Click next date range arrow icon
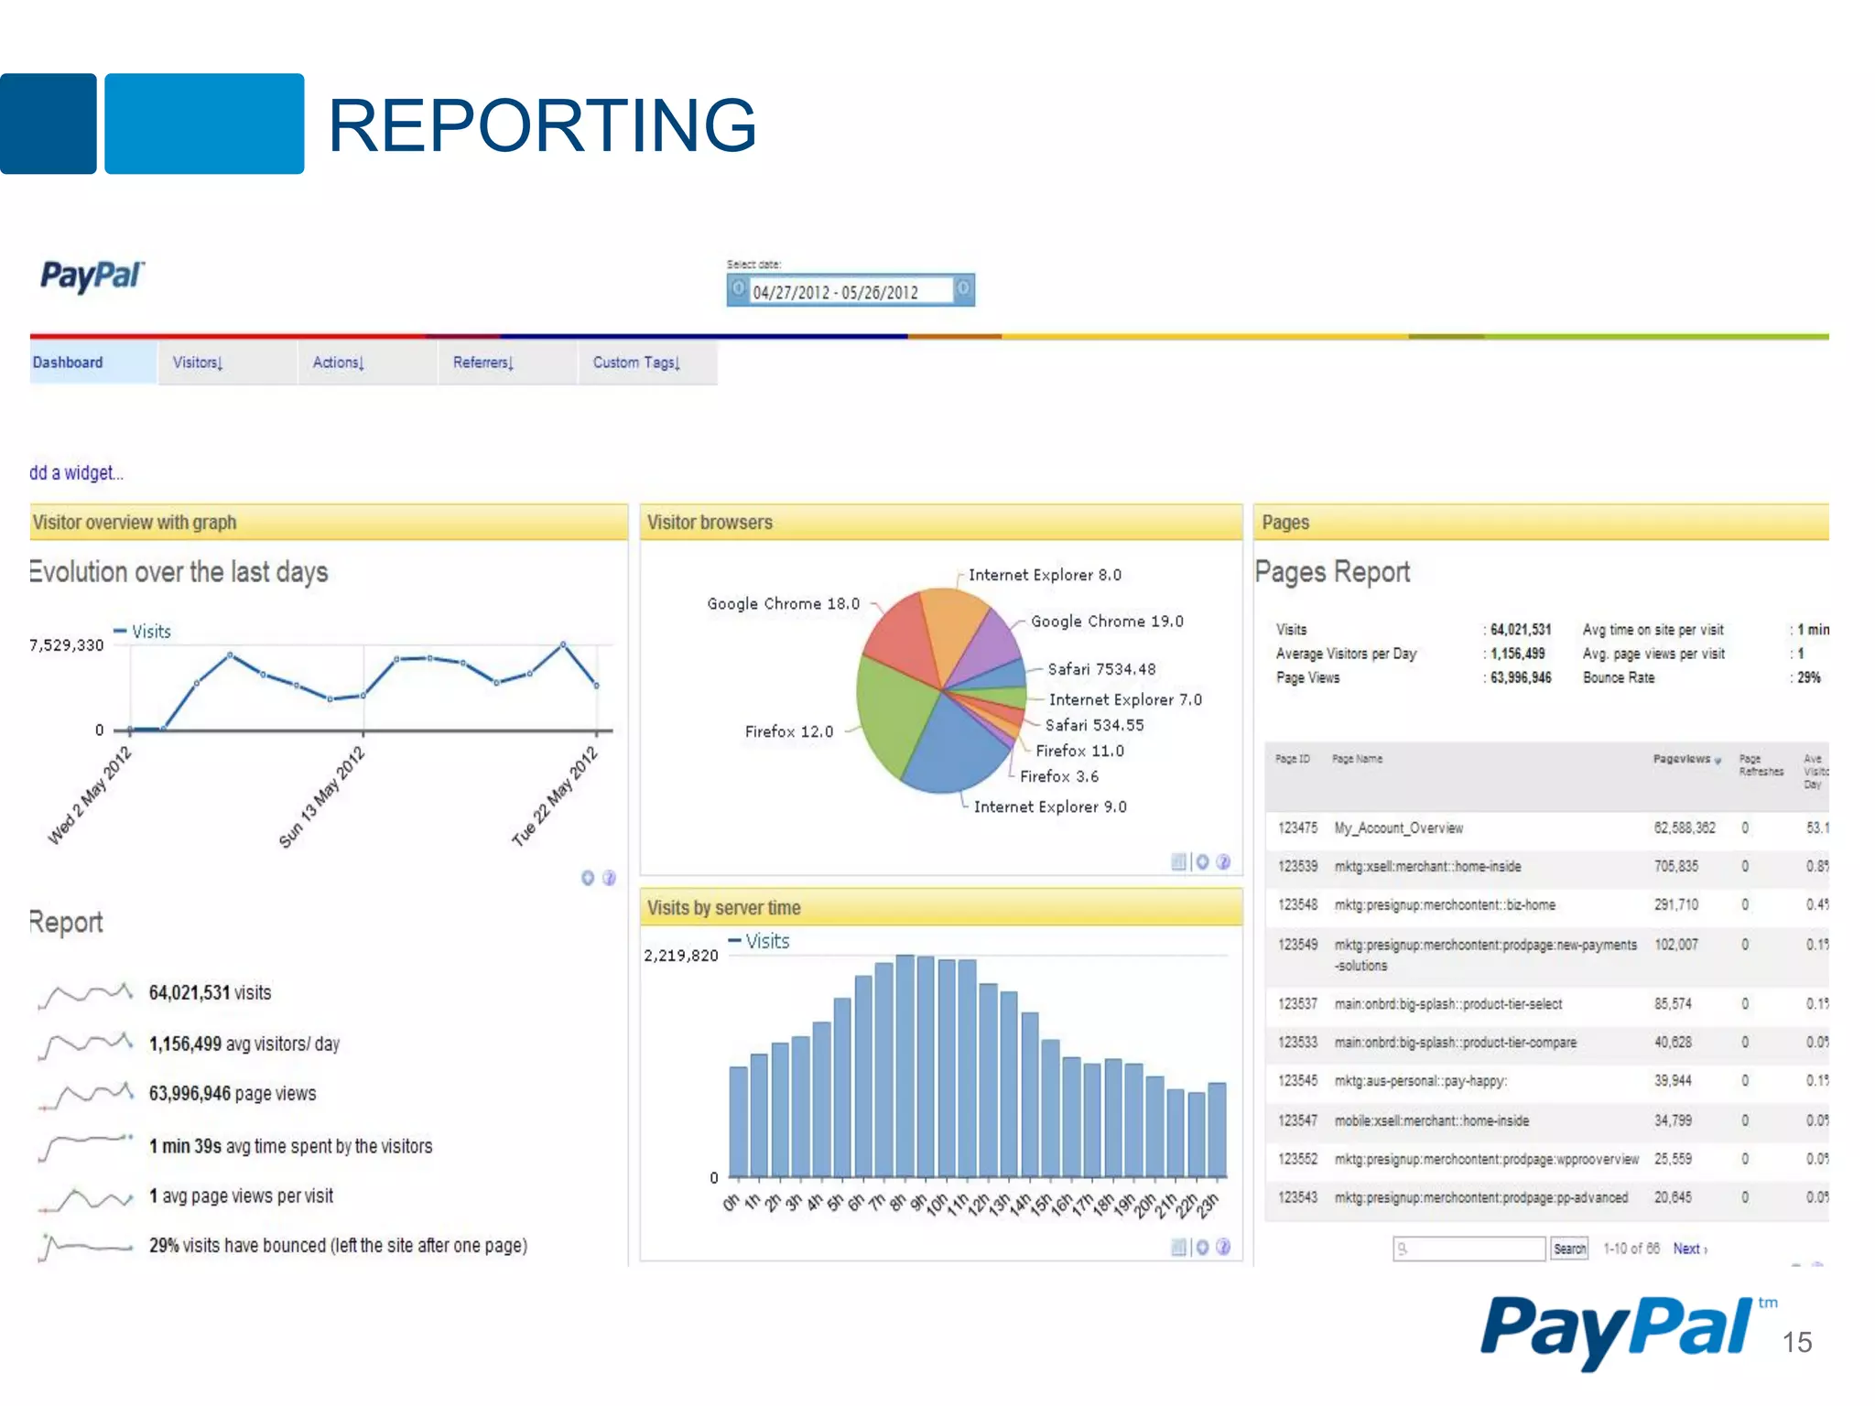The image size is (1875, 1406). point(963,289)
